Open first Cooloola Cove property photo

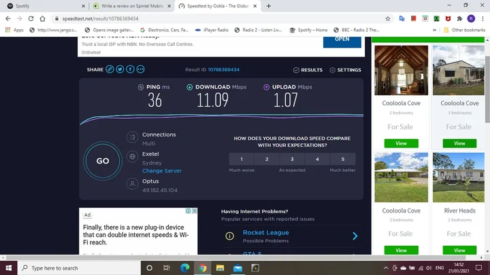point(402,70)
